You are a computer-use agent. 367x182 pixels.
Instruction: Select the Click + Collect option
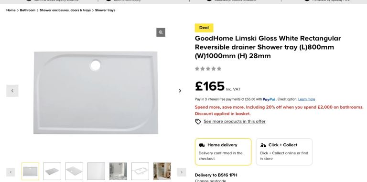coord(284,152)
